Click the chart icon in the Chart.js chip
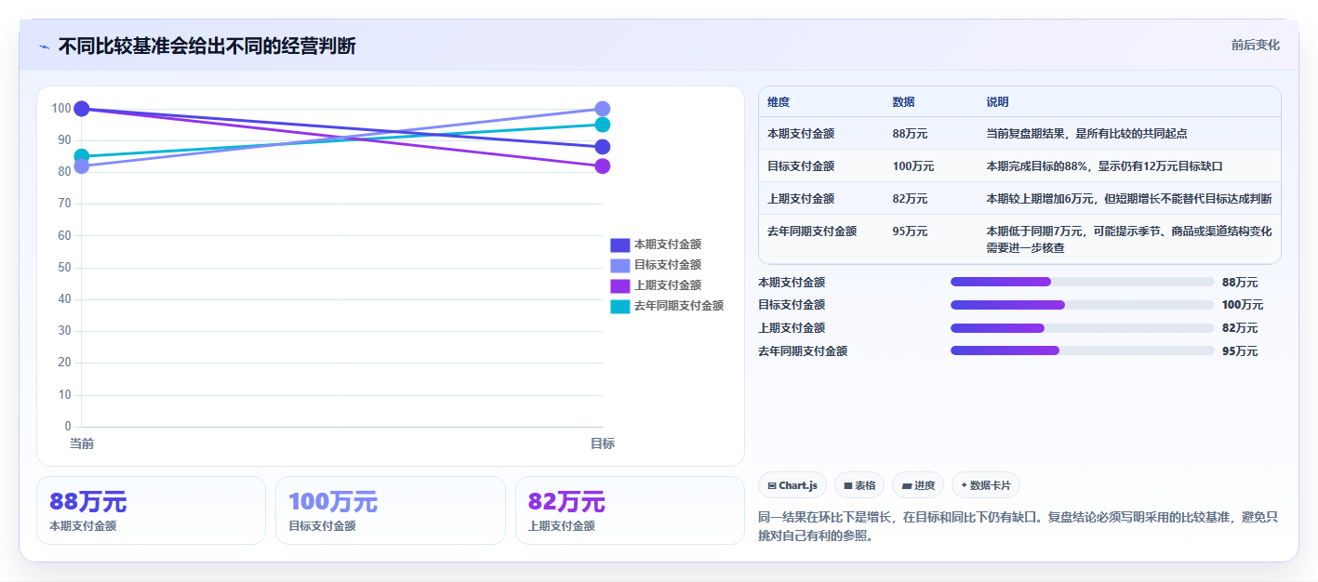 [772, 485]
